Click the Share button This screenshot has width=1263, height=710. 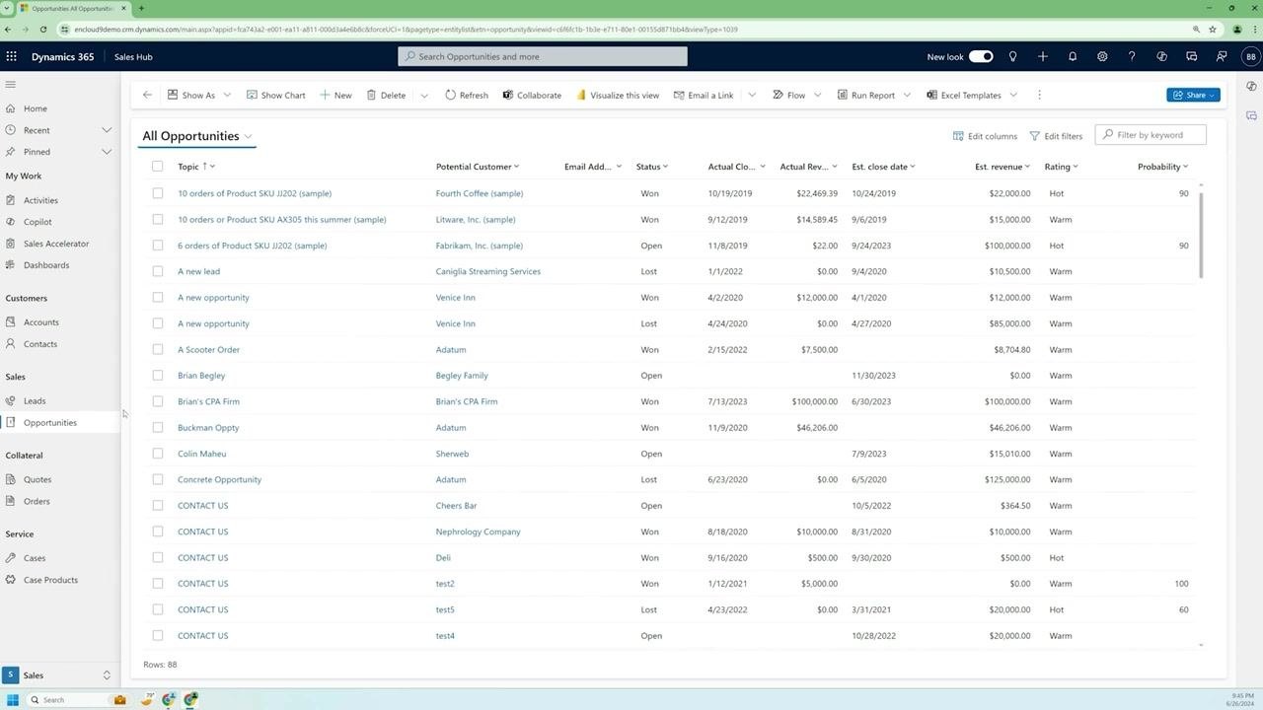tap(1193, 95)
